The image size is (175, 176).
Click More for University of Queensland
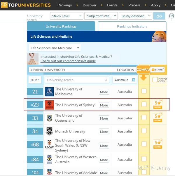point(104,118)
